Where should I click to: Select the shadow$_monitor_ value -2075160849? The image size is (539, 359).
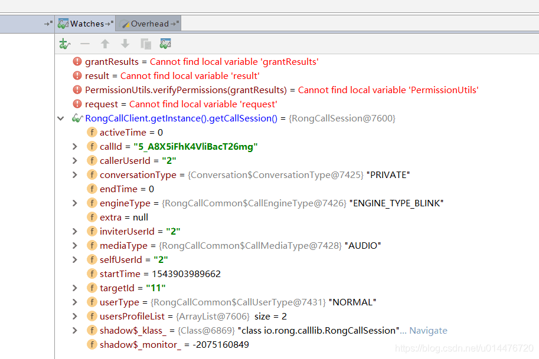pyautogui.click(x=221, y=345)
